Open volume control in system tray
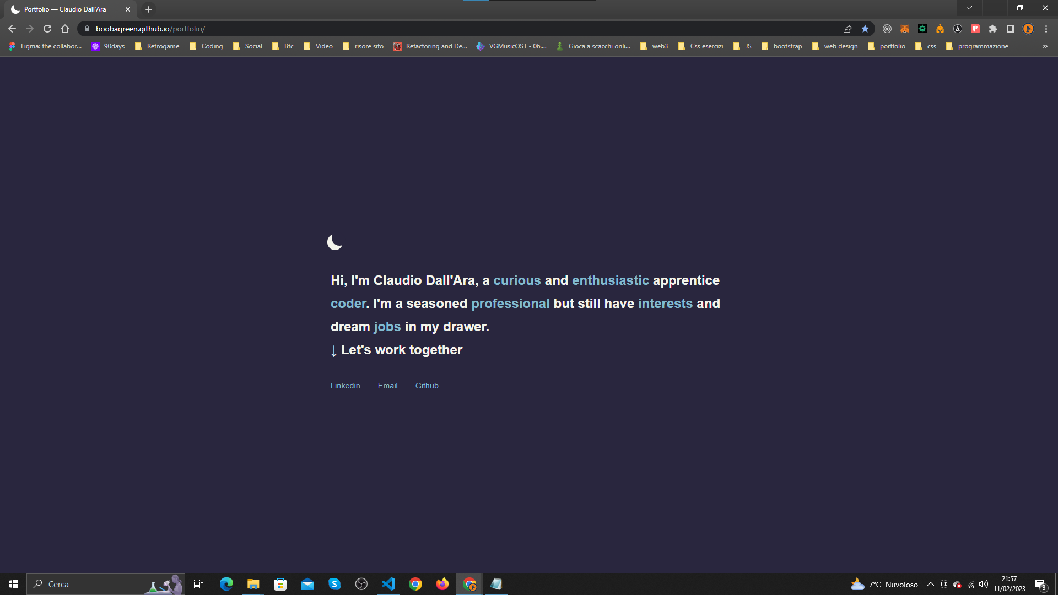The width and height of the screenshot is (1058, 595). [984, 585]
